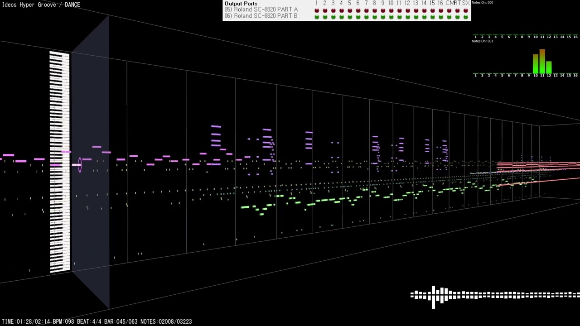Toggle PART B channel 12 green LED
The width and height of the screenshot is (580, 326).
[407, 17]
